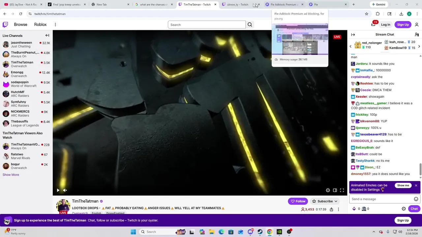Dismiss the Animated Emotes notice
Screen dimensions: 422x237
416,186
